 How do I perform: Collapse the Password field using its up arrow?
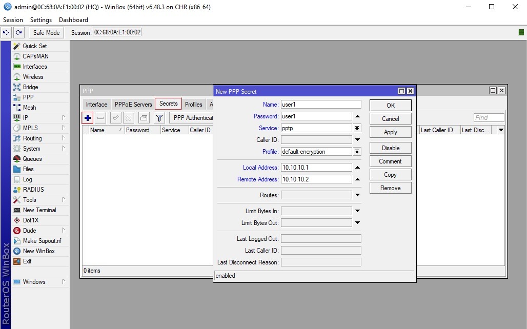[x=357, y=116]
